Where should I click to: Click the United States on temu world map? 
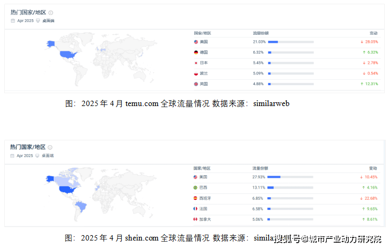tap(68, 54)
